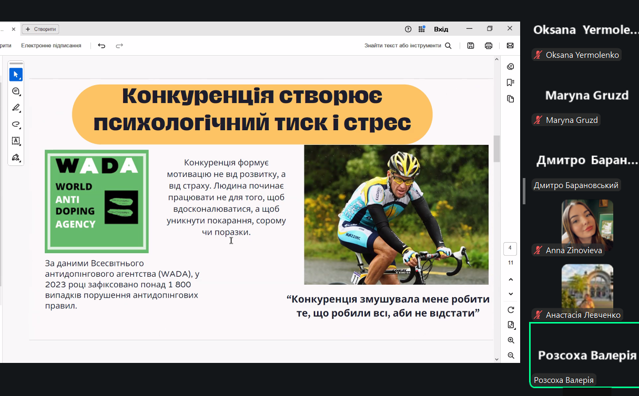Image resolution: width=639 pixels, height=396 pixels.
Task: Print the PDF document
Action: click(489, 46)
